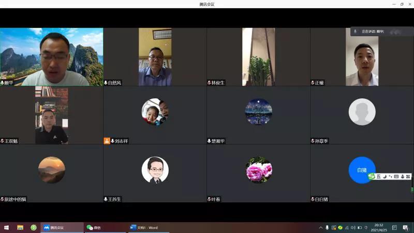Click 叶春's pink flower avatar
The image size is (414, 233).
[x=258, y=170]
